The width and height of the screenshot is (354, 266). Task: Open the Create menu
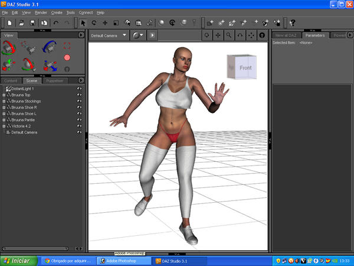57,12
